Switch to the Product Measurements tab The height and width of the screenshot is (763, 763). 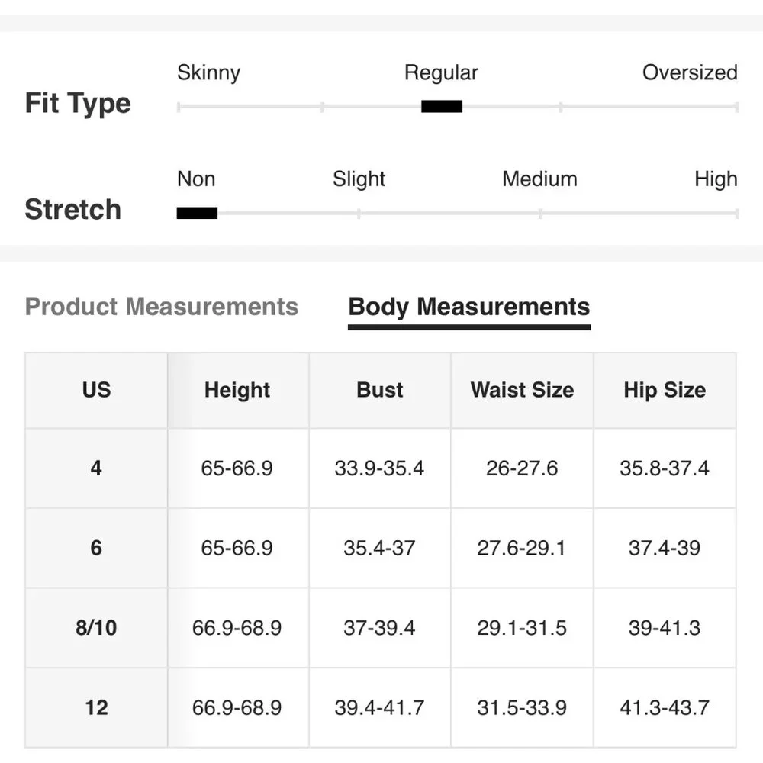(x=161, y=307)
